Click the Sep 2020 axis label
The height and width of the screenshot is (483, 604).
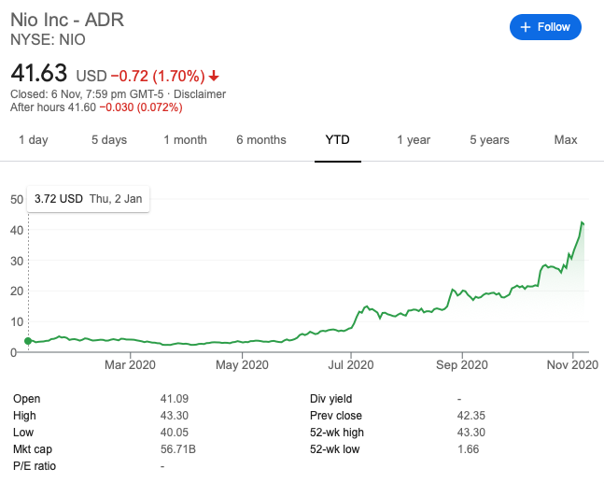point(462,364)
